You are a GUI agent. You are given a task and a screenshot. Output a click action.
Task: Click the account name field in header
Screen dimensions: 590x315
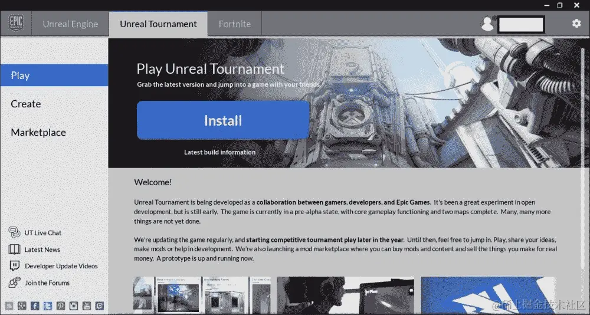[x=521, y=24]
